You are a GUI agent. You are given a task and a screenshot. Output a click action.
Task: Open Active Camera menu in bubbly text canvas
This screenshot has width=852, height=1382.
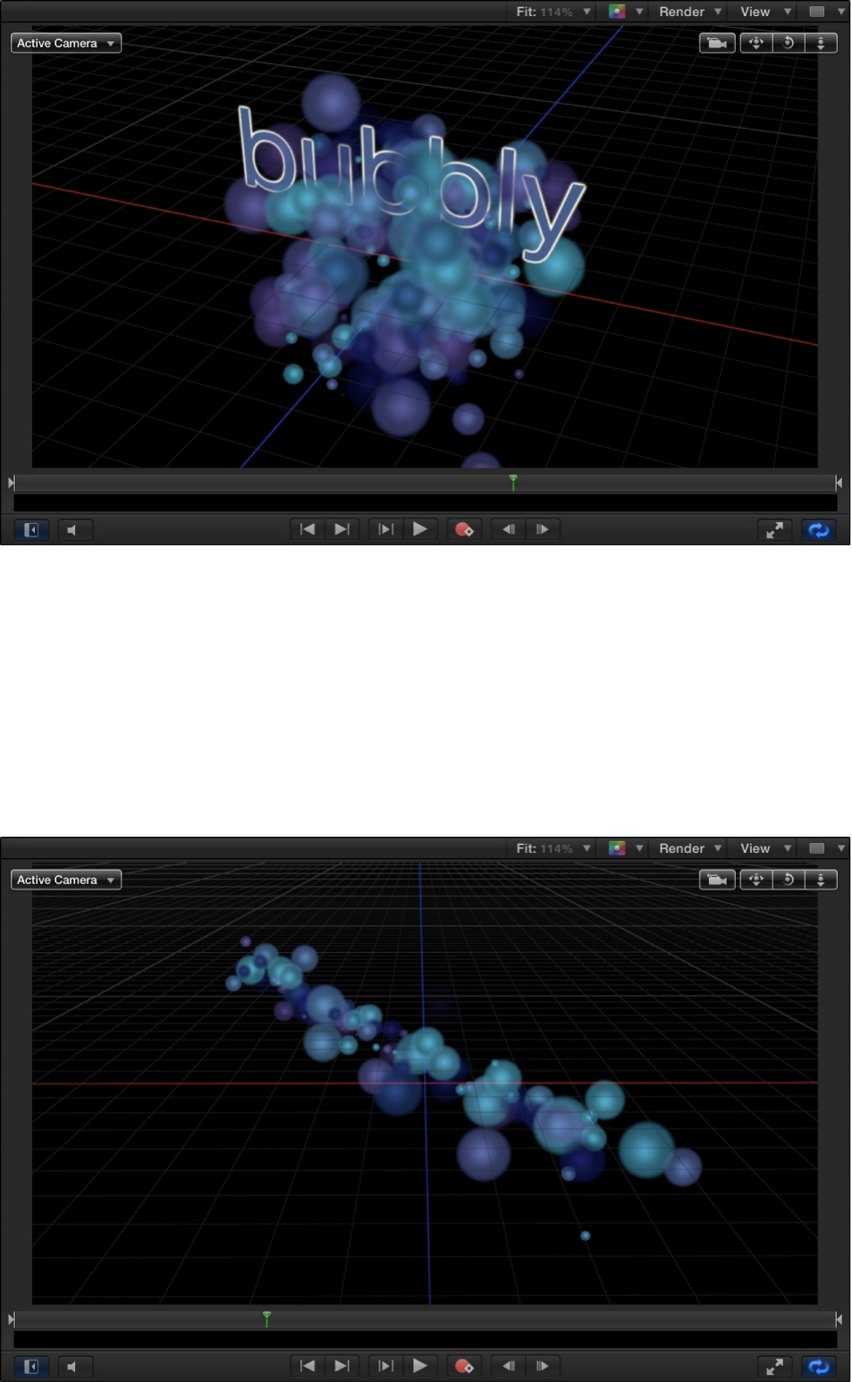[66, 43]
